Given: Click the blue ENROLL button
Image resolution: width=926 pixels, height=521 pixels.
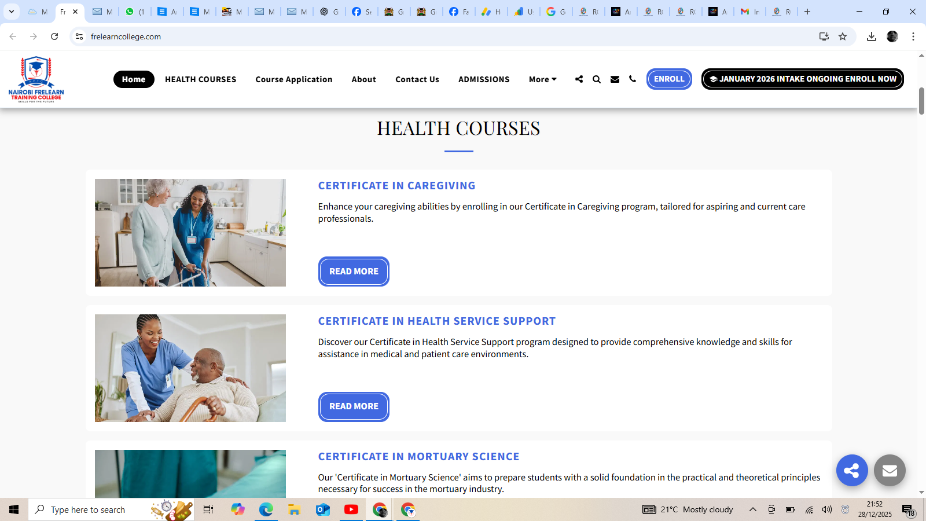Looking at the screenshot, I should coord(669,79).
